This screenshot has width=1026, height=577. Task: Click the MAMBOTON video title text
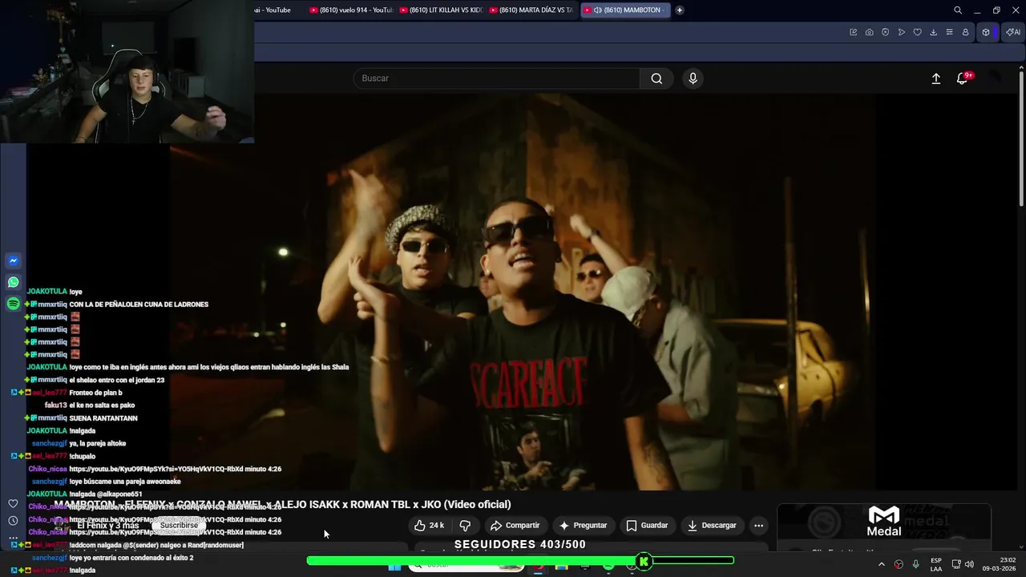[x=282, y=504]
